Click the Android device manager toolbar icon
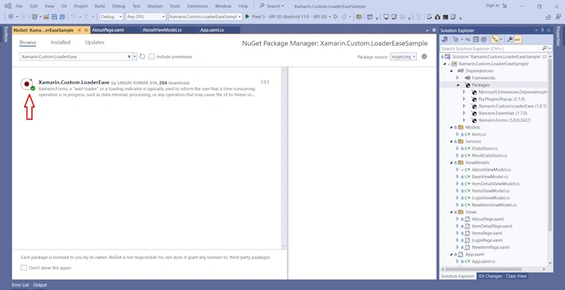 point(429,17)
